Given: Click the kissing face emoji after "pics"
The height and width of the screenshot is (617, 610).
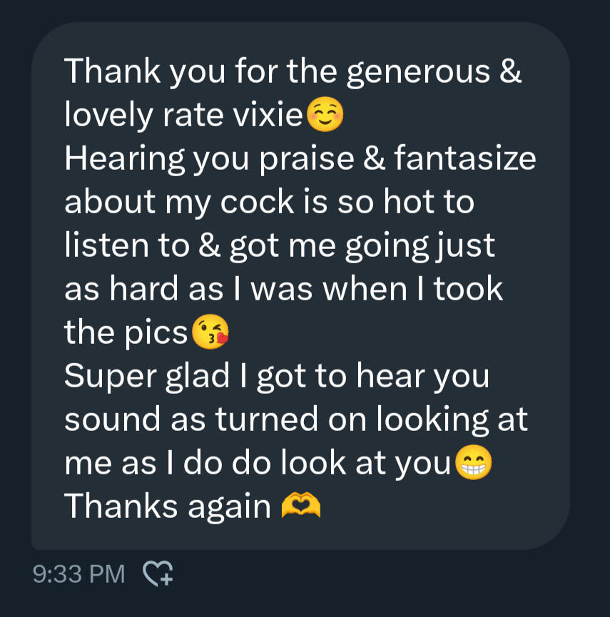Looking at the screenshot, I should point(212,332).
